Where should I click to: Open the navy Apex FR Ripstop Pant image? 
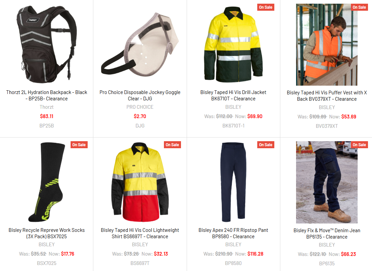[x=233, y=182]
